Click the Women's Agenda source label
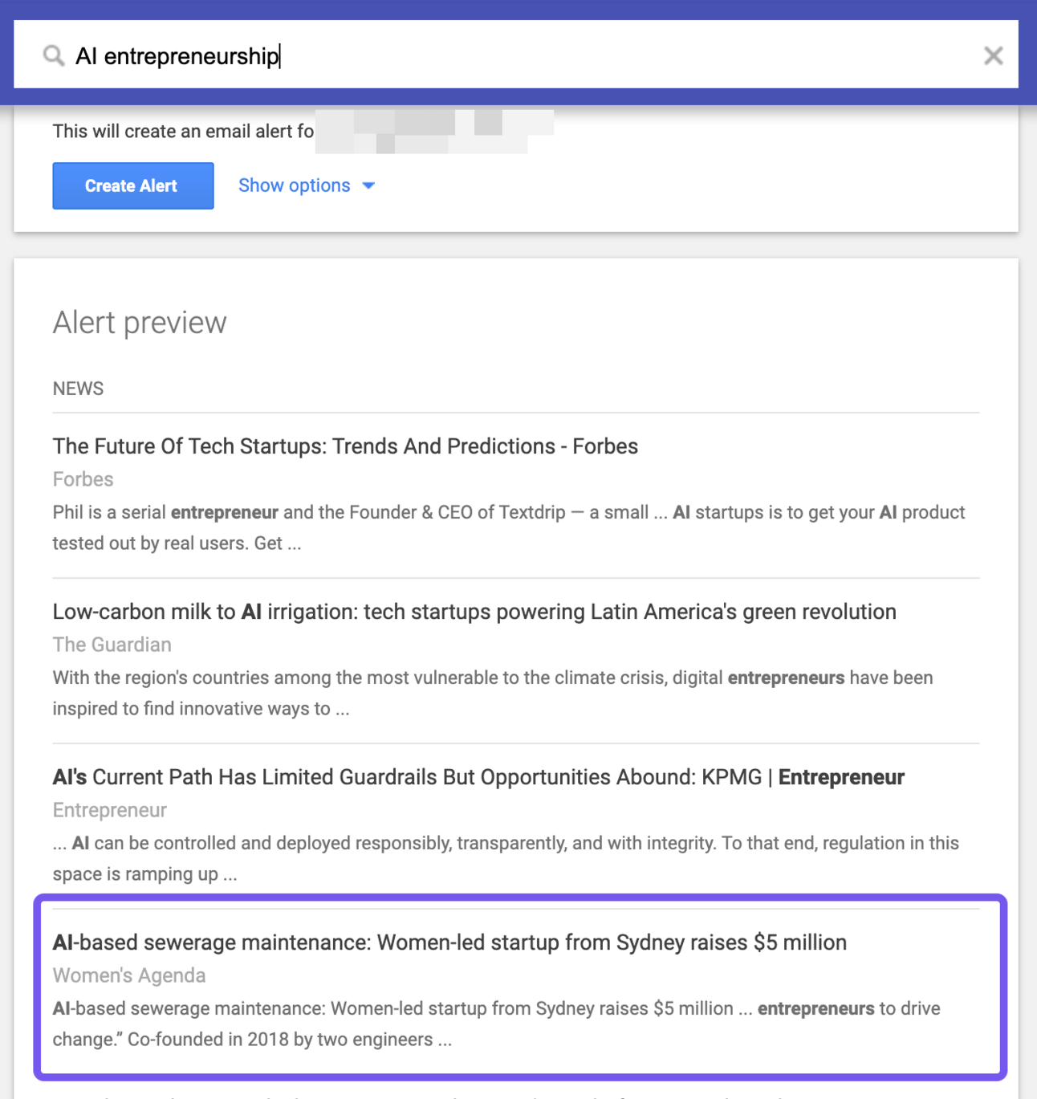The height and width of the screenshot is (1099, 1037). (129, 975)
